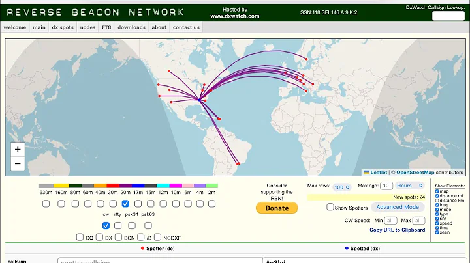Uncheck time in Show Elements

[x=437, y=228]
